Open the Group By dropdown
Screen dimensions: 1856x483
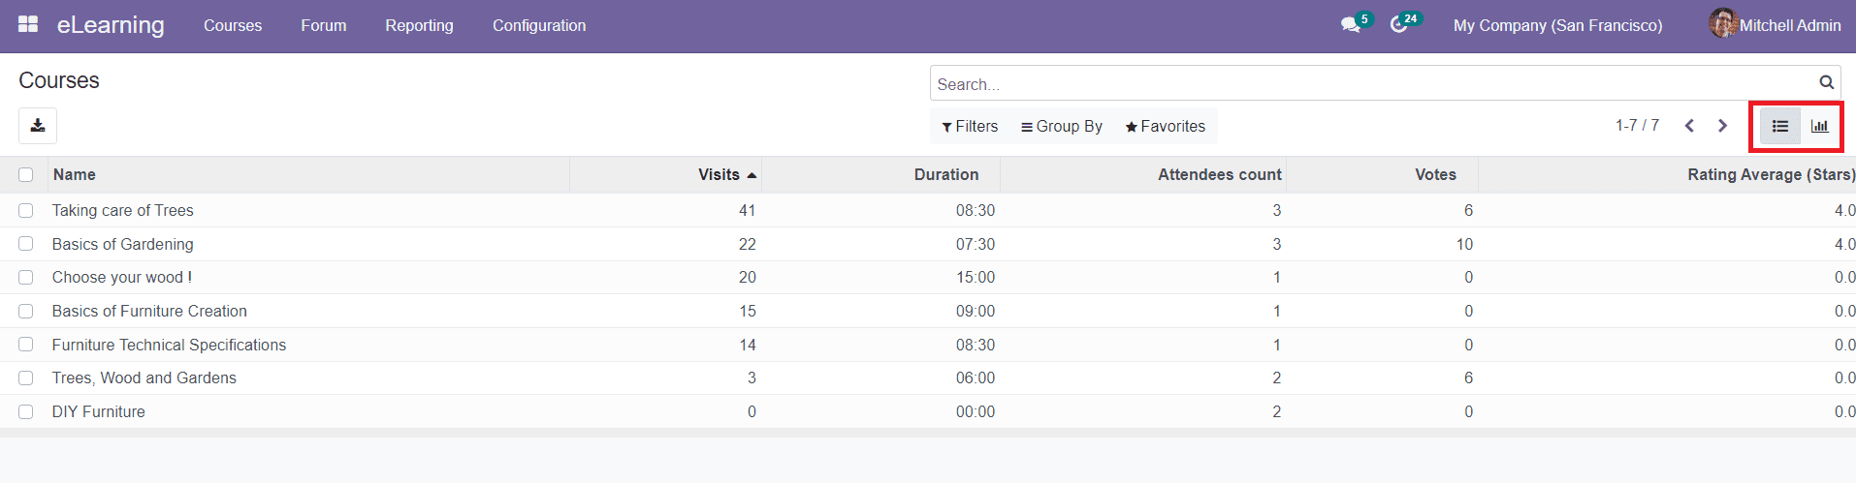1062,126
